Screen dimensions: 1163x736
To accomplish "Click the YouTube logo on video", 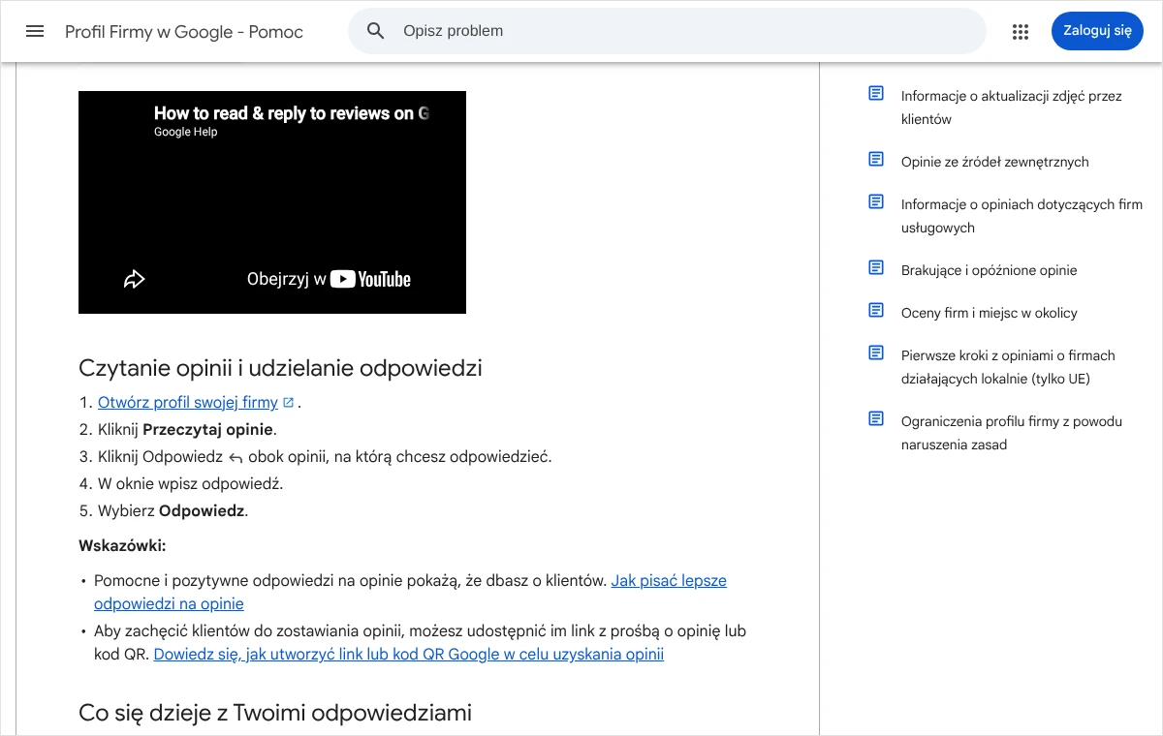I will (x=370, y=279).
